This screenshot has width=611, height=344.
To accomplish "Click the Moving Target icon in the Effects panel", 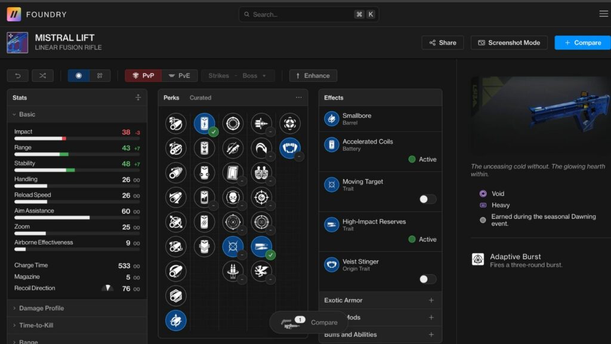I will [x=332, y=185].
